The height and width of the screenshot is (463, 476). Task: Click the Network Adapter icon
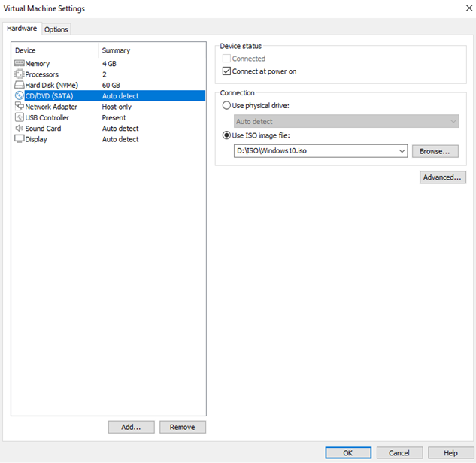click(x=19, y=106)
